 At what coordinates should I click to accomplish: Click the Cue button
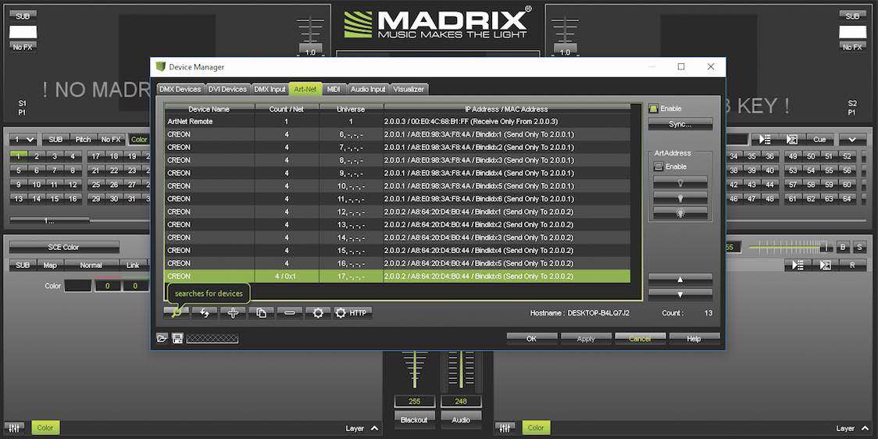tap(819, 139)
